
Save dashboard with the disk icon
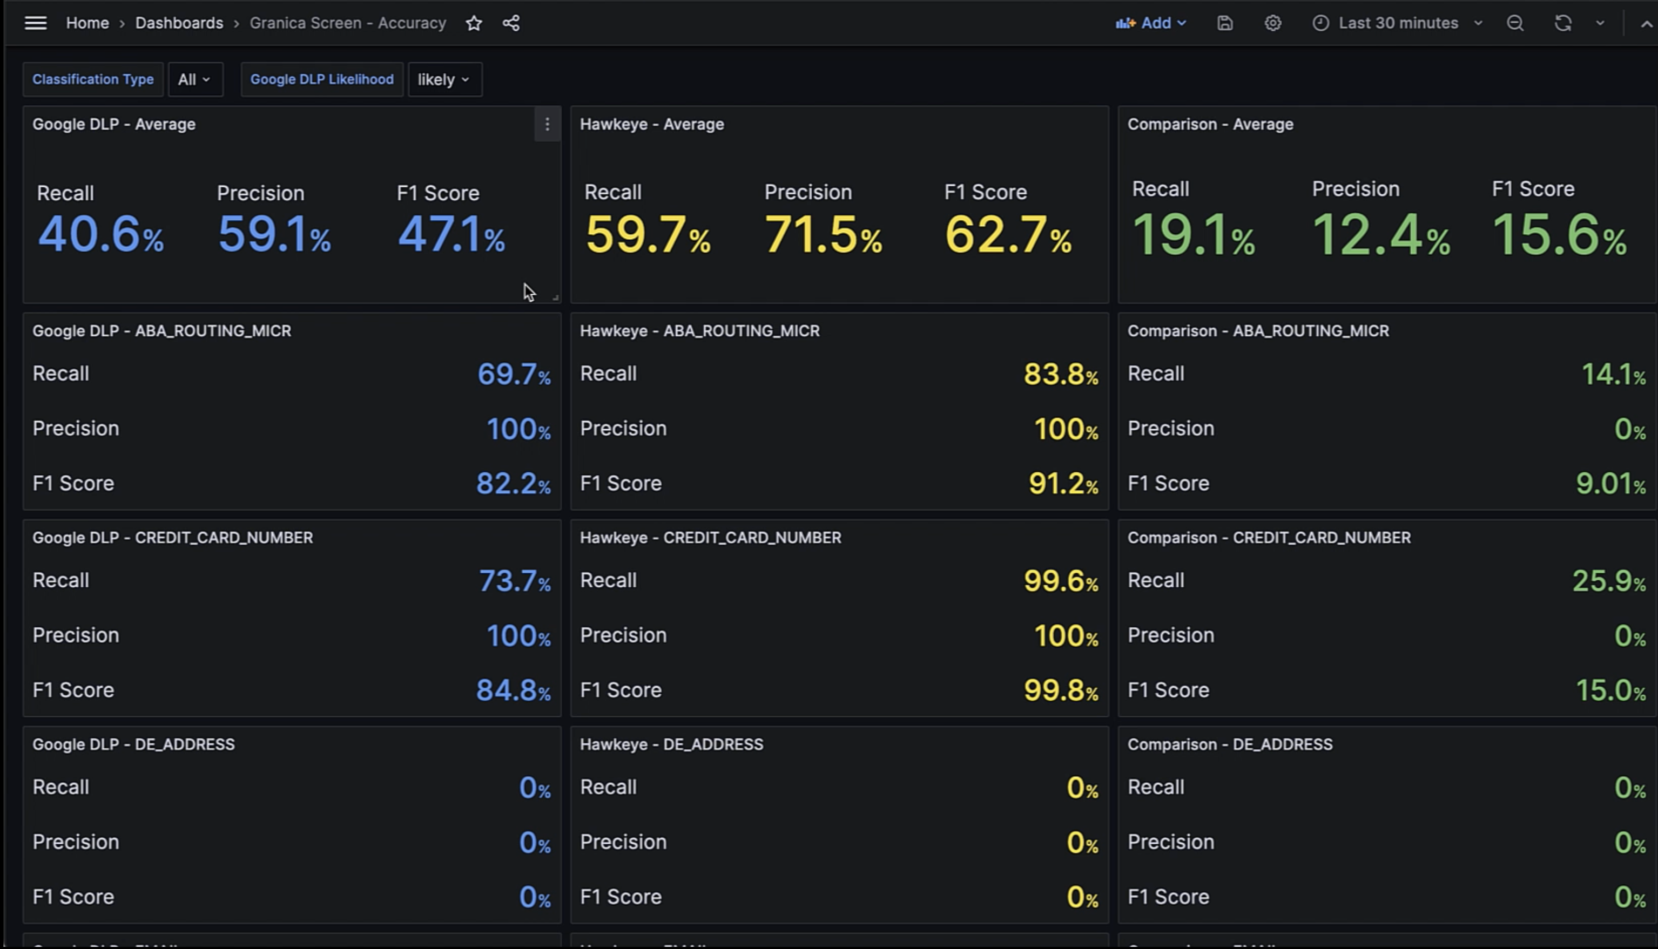[x=1225, y=23]
